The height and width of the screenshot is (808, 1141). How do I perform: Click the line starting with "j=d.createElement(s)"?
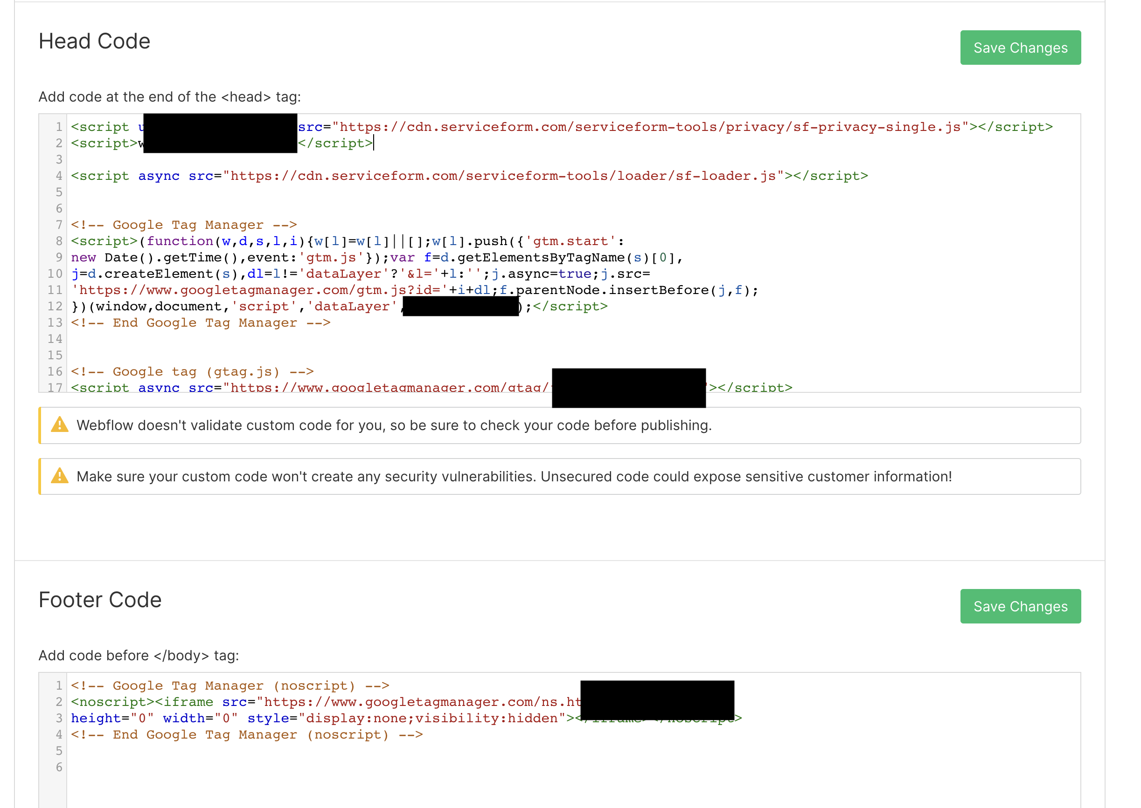click(x=361, y=274)
